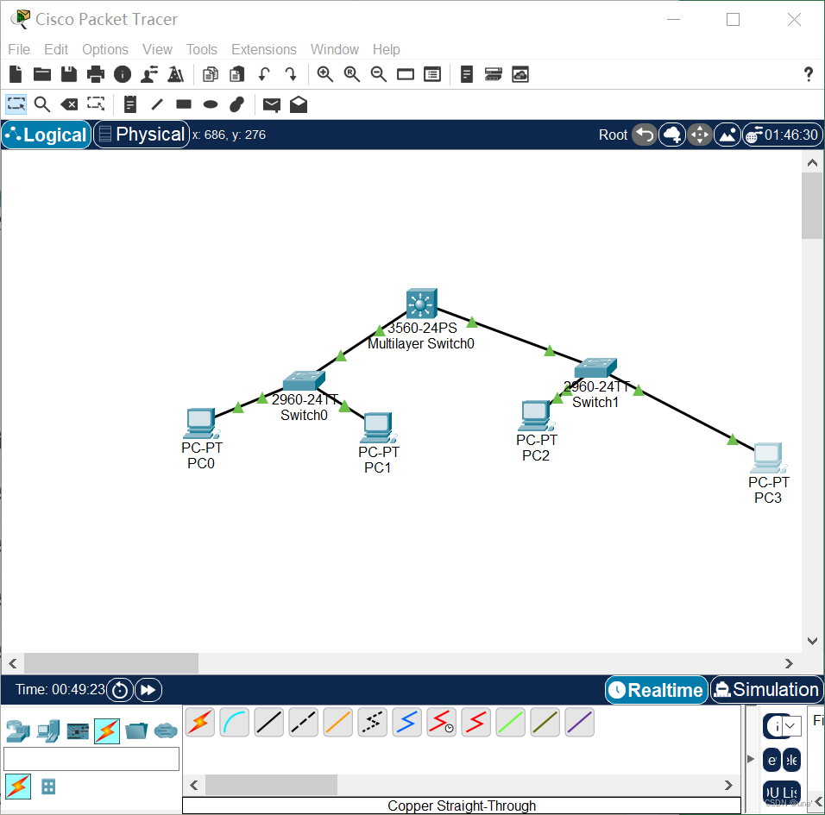Open the Tools menu

pos(202,49)
